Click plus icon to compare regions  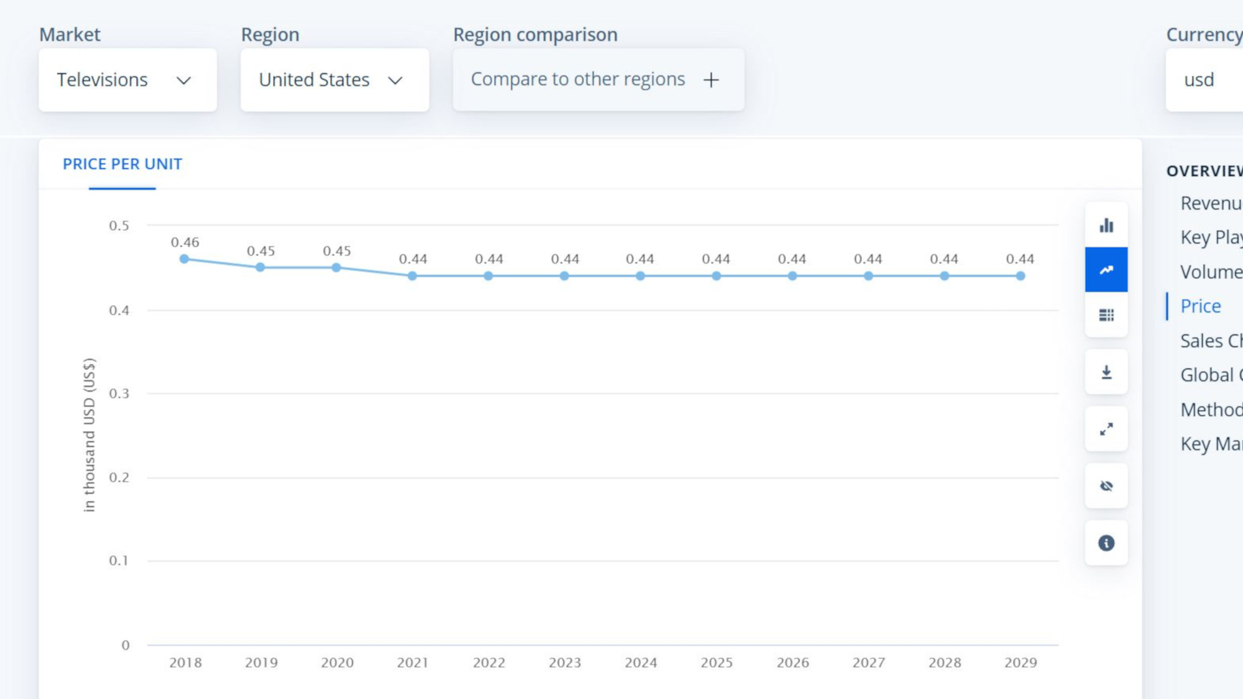click(711, 80)
